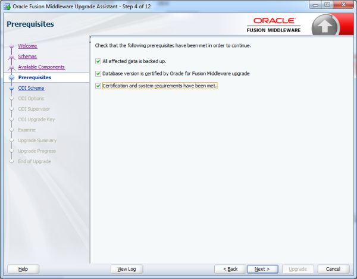
Task: Click the disabled End of Upgrade step
Action: coord(35,161)
